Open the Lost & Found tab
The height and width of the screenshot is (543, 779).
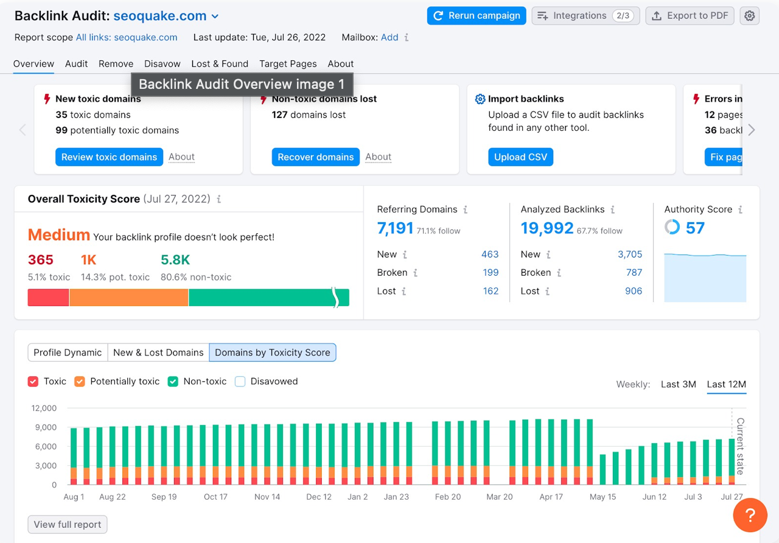[x=220, y=64]
